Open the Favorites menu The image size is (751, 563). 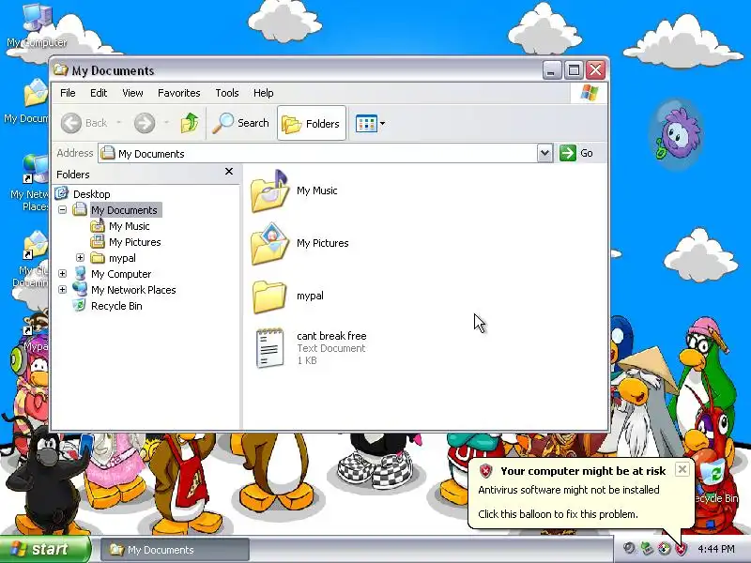pos(178,93)
